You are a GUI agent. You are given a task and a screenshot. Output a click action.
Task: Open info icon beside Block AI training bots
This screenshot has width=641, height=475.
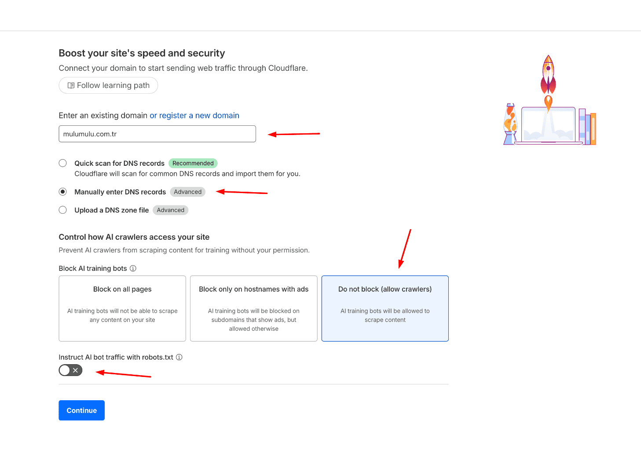click(x=133, y=268)
